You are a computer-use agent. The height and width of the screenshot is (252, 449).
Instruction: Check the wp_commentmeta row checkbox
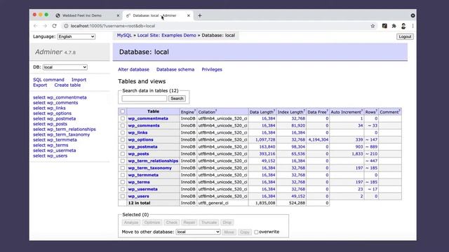123,118
